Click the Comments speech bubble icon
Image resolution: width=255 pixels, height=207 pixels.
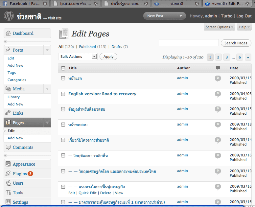point(8,148)
